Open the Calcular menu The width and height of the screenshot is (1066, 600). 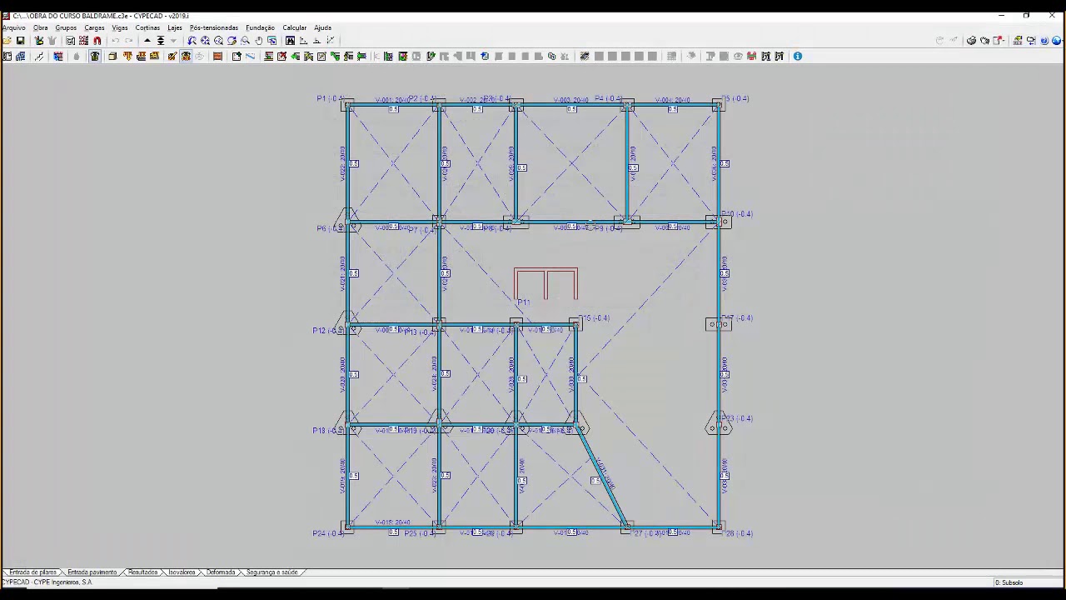click(x=294, y=27)
